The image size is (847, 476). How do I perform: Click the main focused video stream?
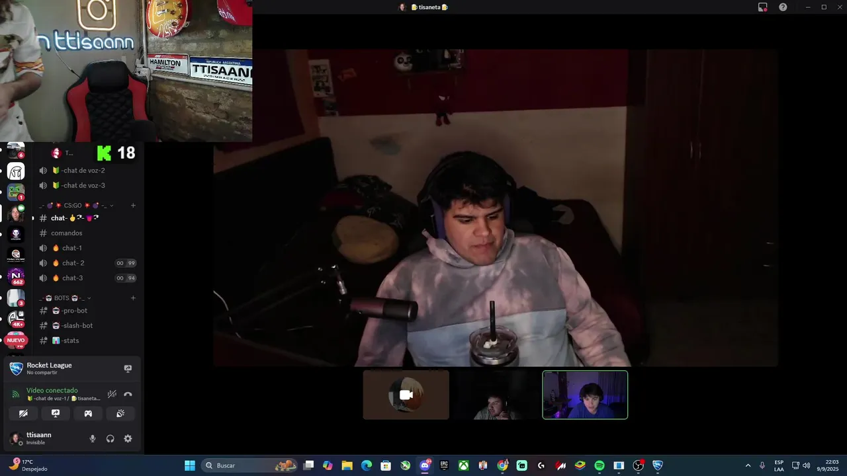tap(495, 208)
